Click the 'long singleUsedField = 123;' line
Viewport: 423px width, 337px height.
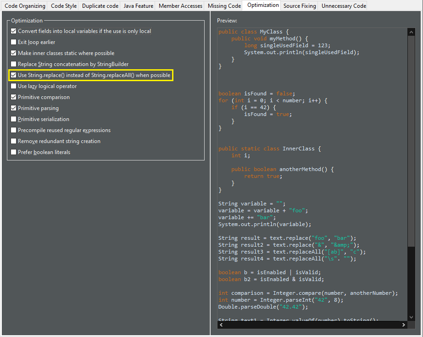tap(287, 45)
